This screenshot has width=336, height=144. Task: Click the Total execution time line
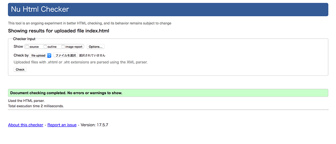(x=36, y=106)
